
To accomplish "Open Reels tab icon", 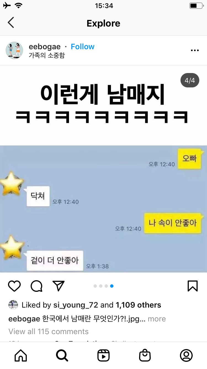I will [104, 355].
